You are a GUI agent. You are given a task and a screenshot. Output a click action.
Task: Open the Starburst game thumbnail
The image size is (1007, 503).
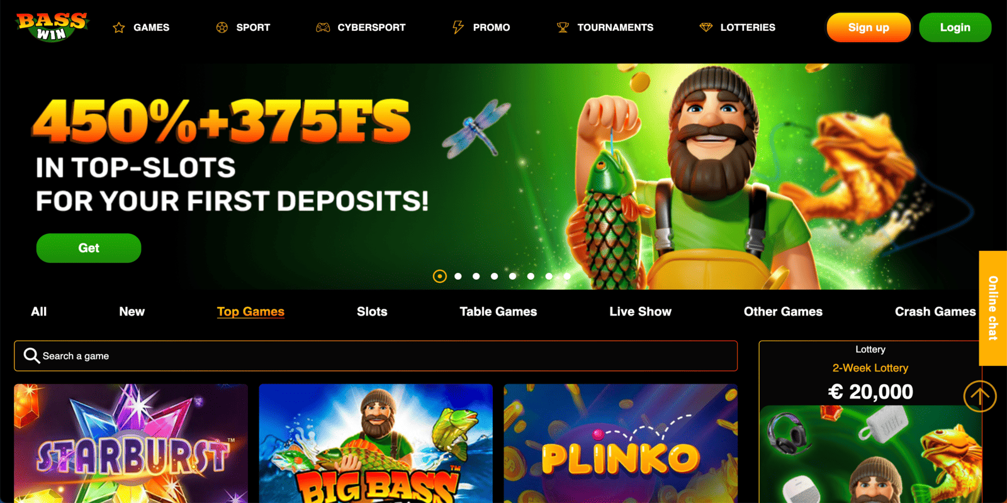click(131, 443)
